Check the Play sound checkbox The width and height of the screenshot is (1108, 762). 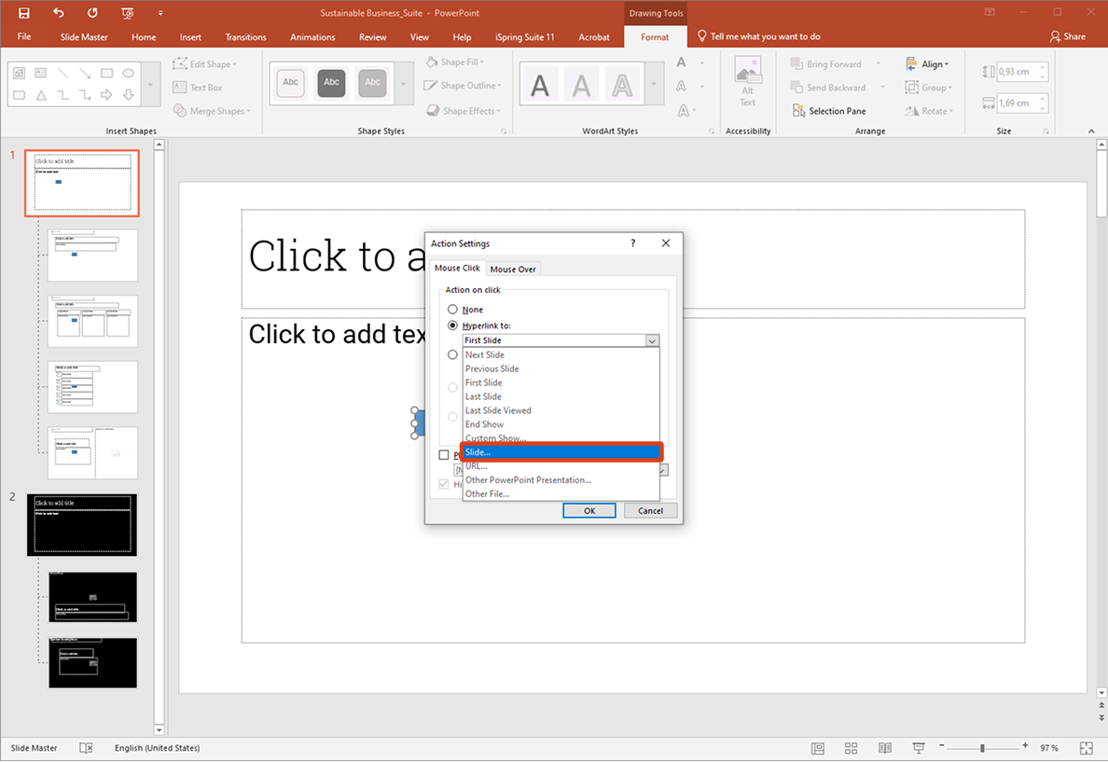tap(444, 454)
